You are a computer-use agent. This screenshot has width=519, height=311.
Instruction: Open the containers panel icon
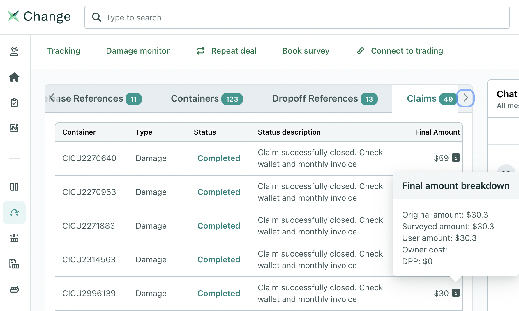click(x=14, y=187)
